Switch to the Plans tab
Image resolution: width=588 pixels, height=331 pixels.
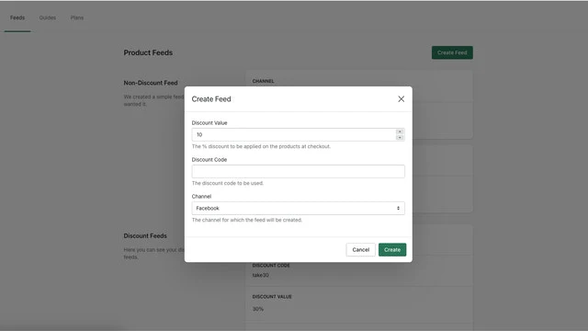pos(77,17)
